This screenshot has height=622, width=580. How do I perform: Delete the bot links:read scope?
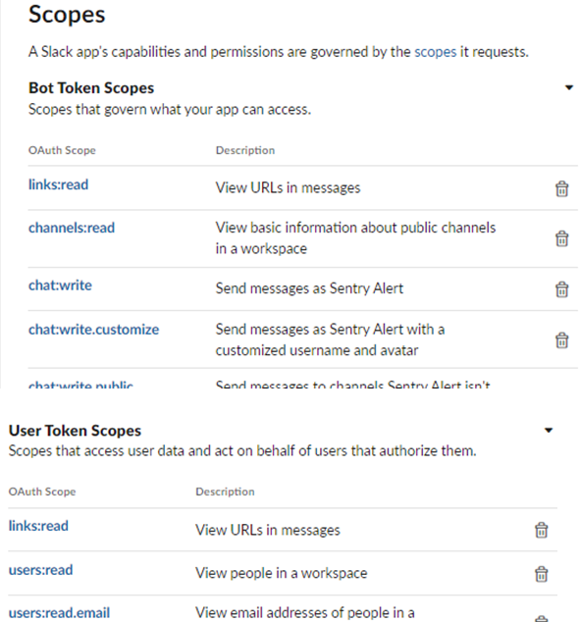pyautogui.click(x=561, y=188)
